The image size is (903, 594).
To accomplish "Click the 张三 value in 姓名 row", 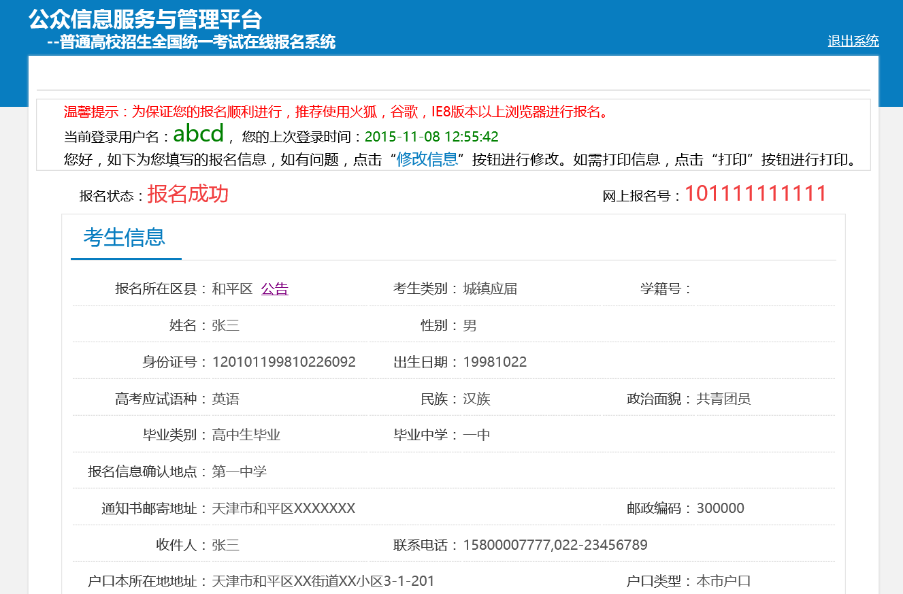I will click(226, 325).
